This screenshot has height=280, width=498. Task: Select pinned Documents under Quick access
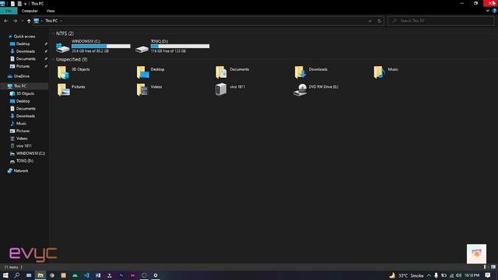(26, 59)
